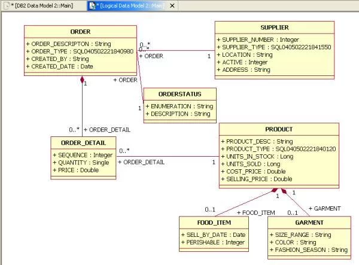Select the ENUMERATION attribute in ORDERSTATUS

(x=178, y=106)
